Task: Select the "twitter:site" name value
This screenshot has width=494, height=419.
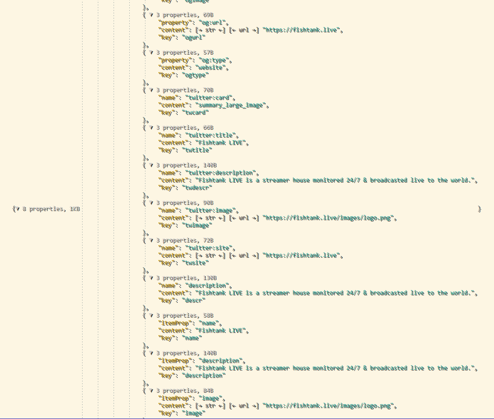Action: click(209, 248)
